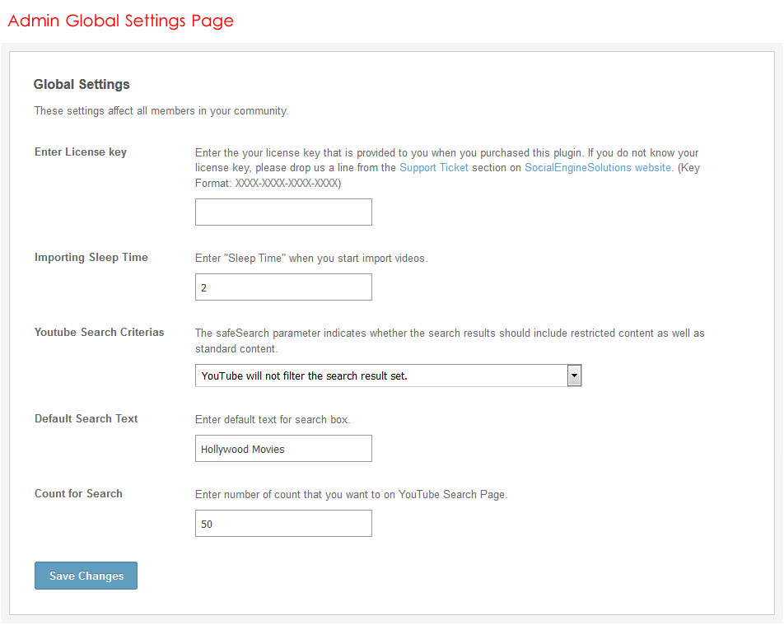Click the Default Search Text field
This screenshot has width=784, height=625.
pos(283,449)
